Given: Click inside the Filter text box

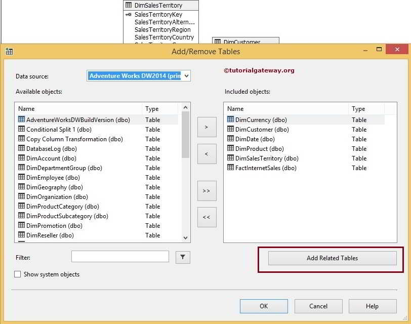Looking at the screenshot, I should 120,257.
